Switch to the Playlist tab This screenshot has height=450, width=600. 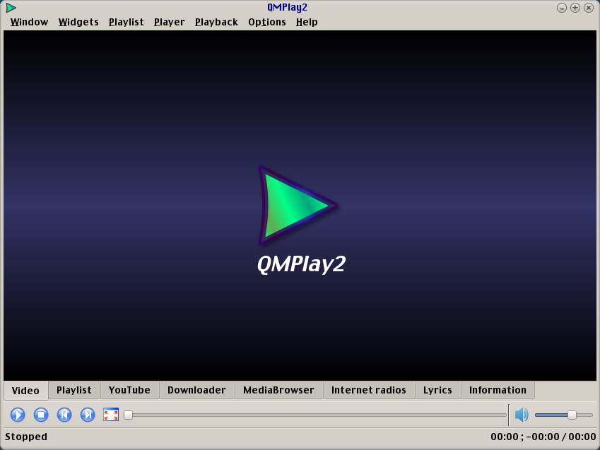(x=74, y=390)
